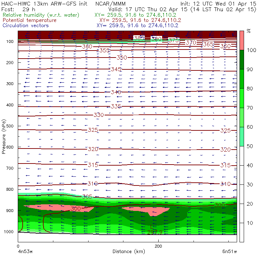
Task: Click the '380' contour label
Action: (x=156, y=39)
